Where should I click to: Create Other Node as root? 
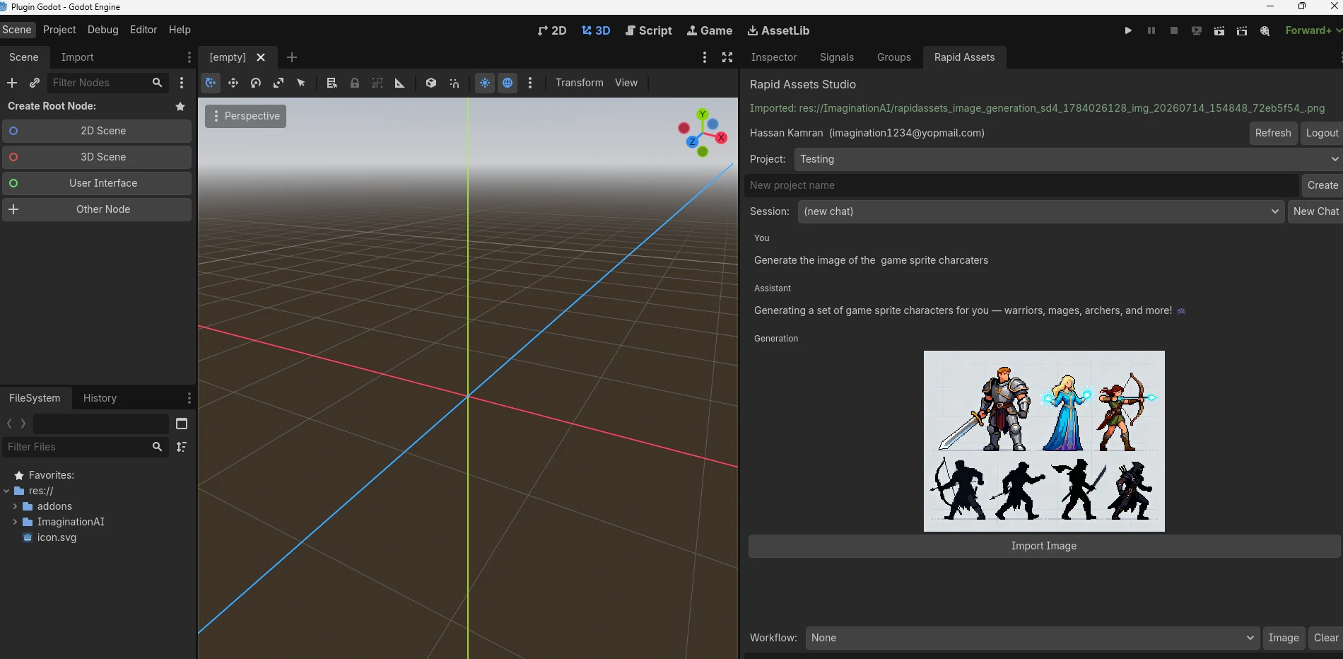click(97, 209)
